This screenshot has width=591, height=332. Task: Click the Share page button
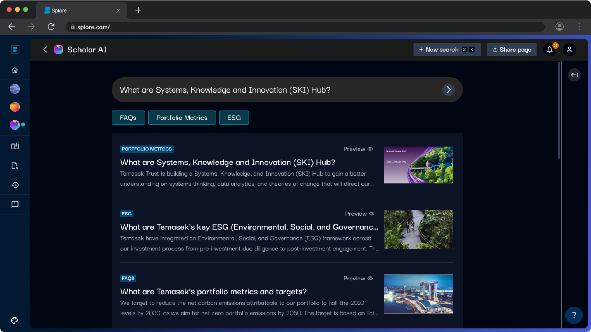point(512,50)
